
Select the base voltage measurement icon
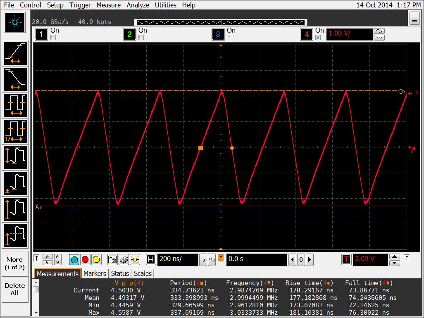click(x=15, y=183)
